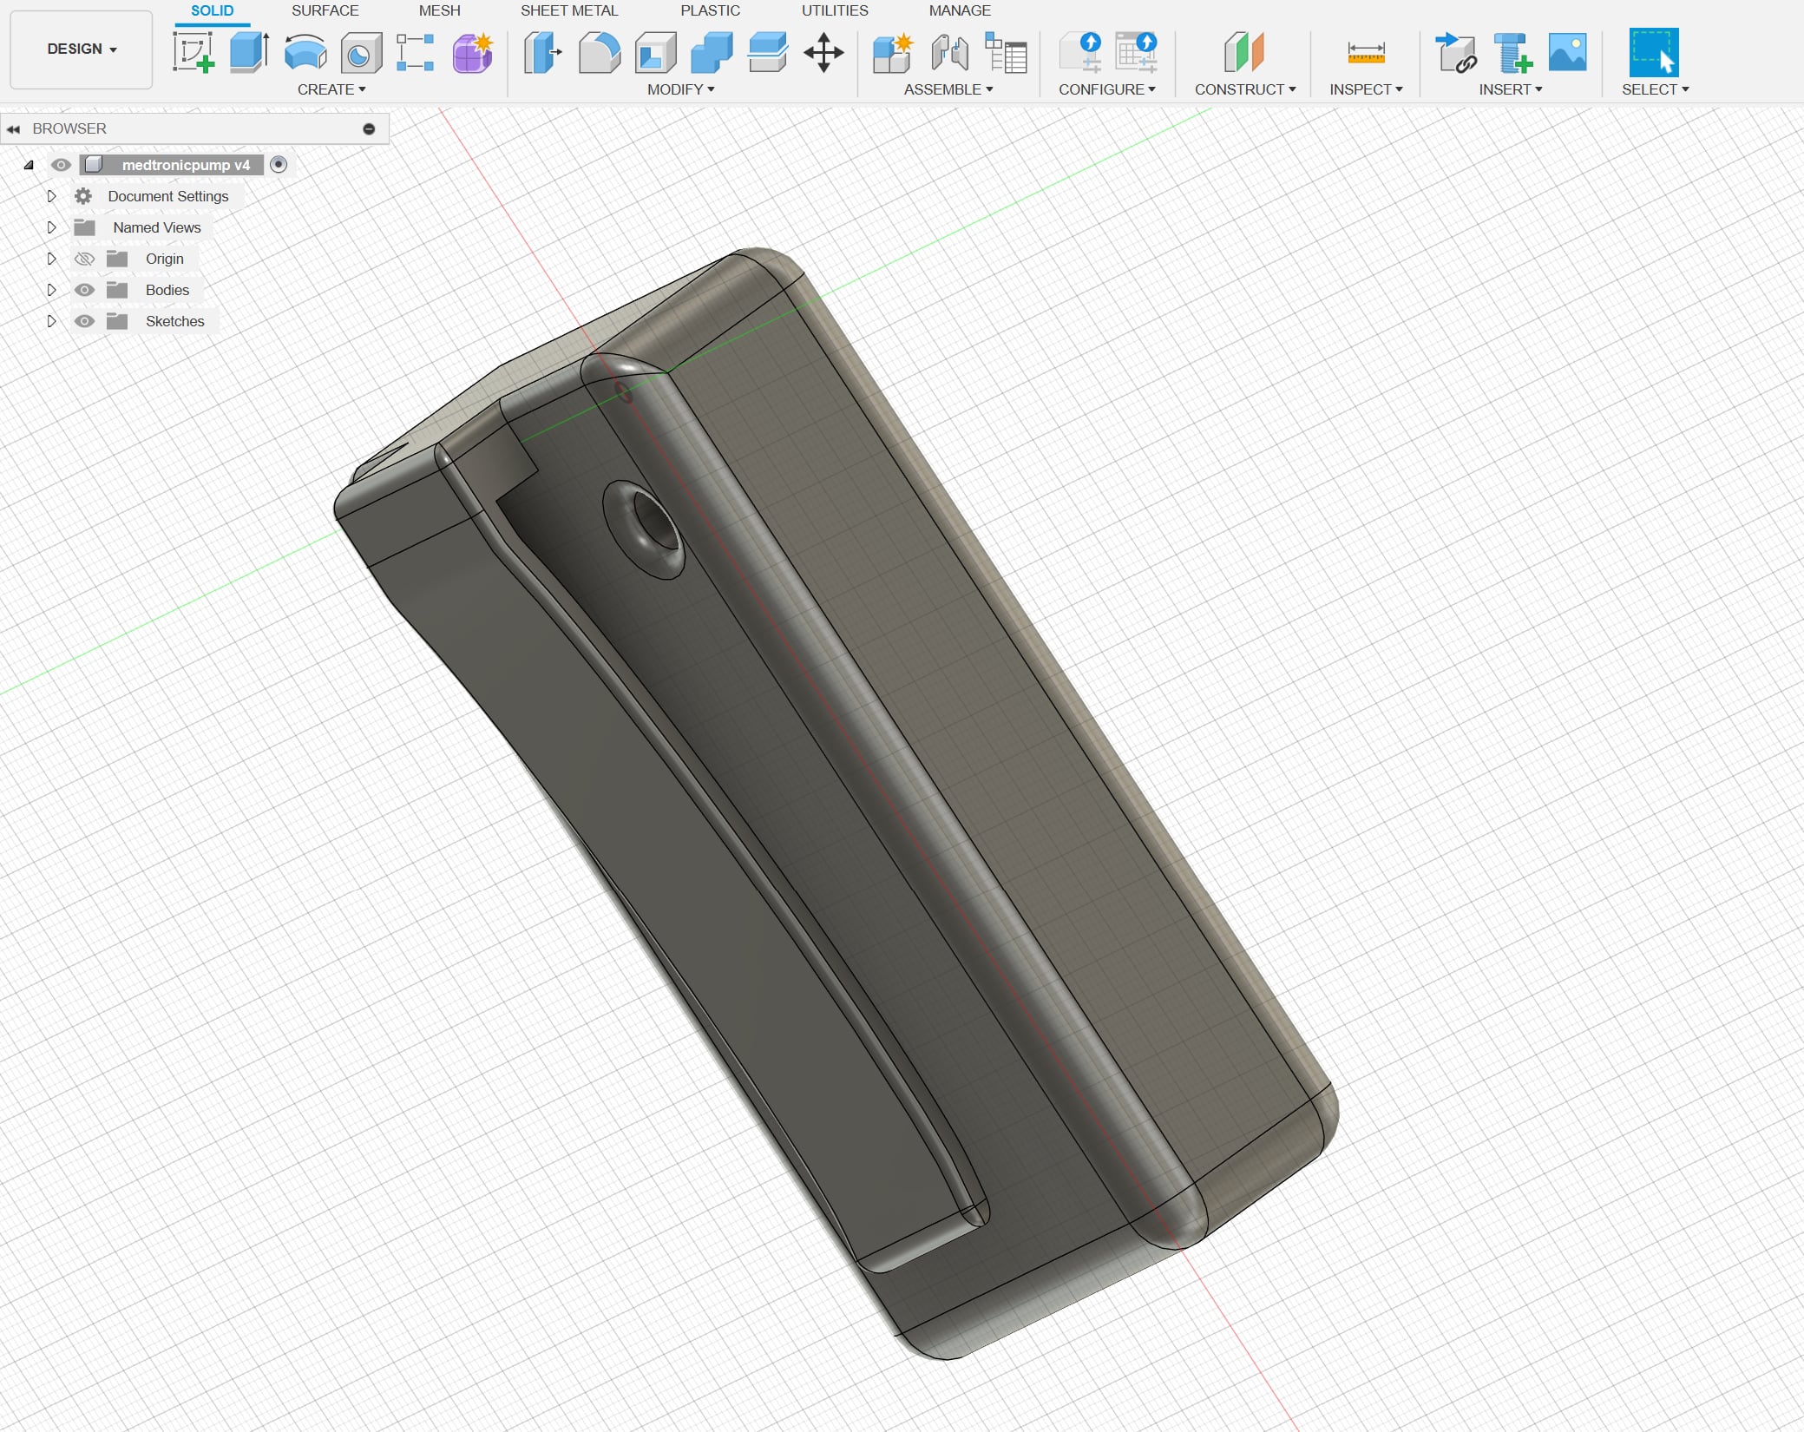
Task: Open the SELECT dropdown menu
Action: click(1656, 89)
